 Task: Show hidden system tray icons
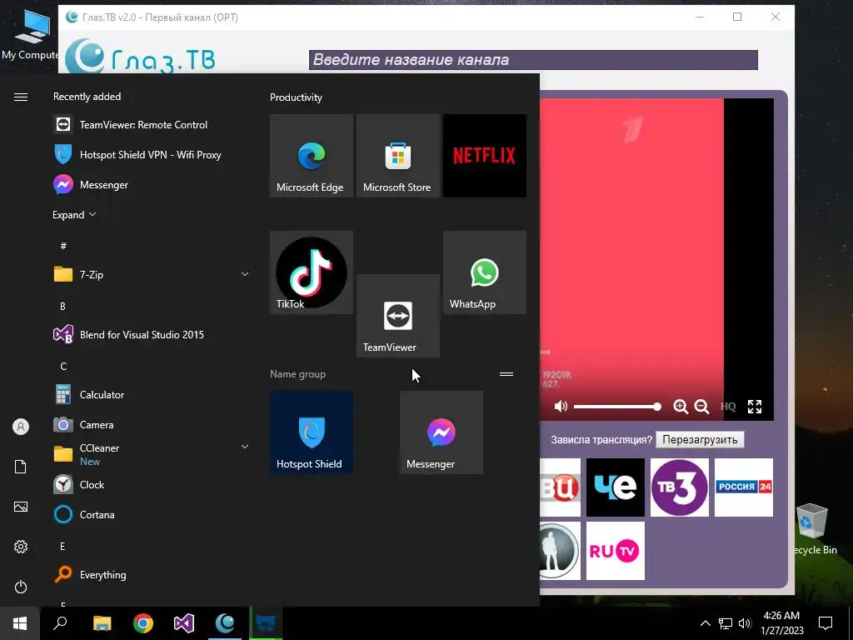tap(705, 623)
